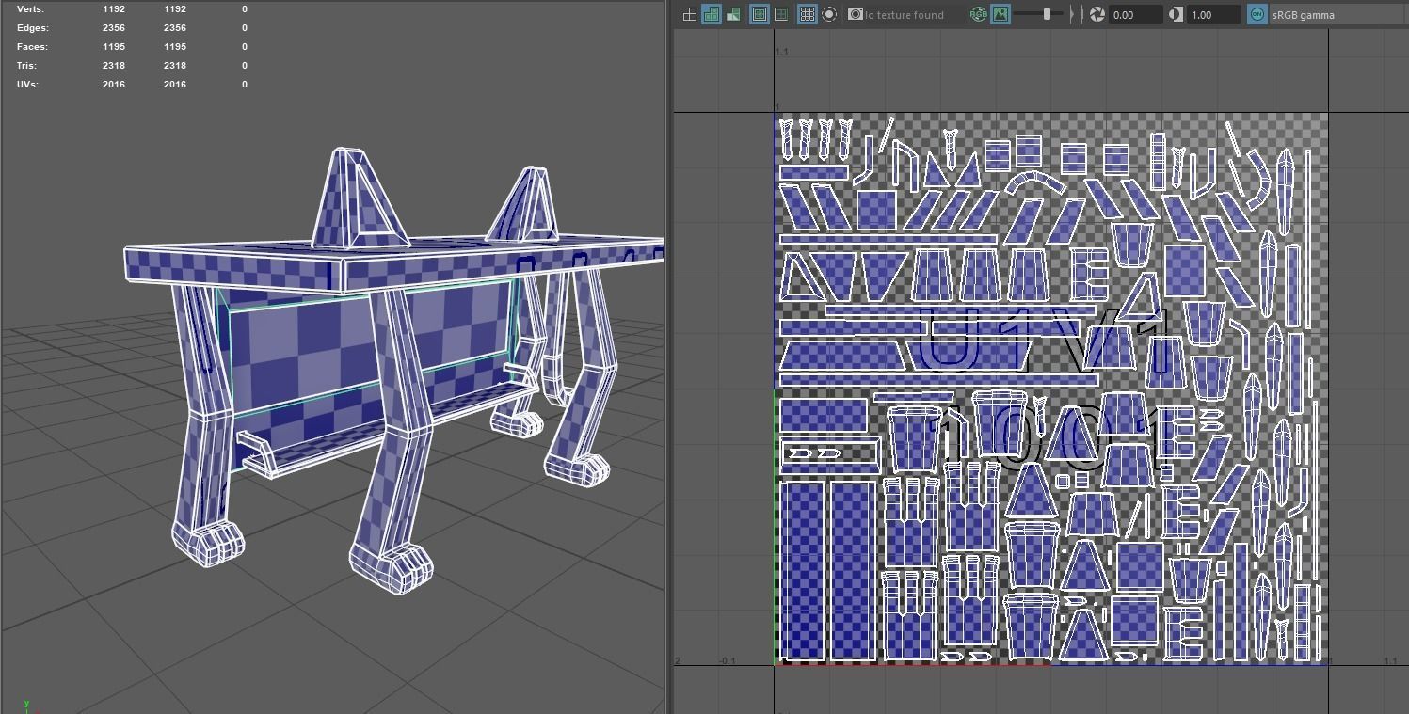This screenshot has width=1409, height=714.
Task: Click the Edges count label
Action: pos(32,28)
